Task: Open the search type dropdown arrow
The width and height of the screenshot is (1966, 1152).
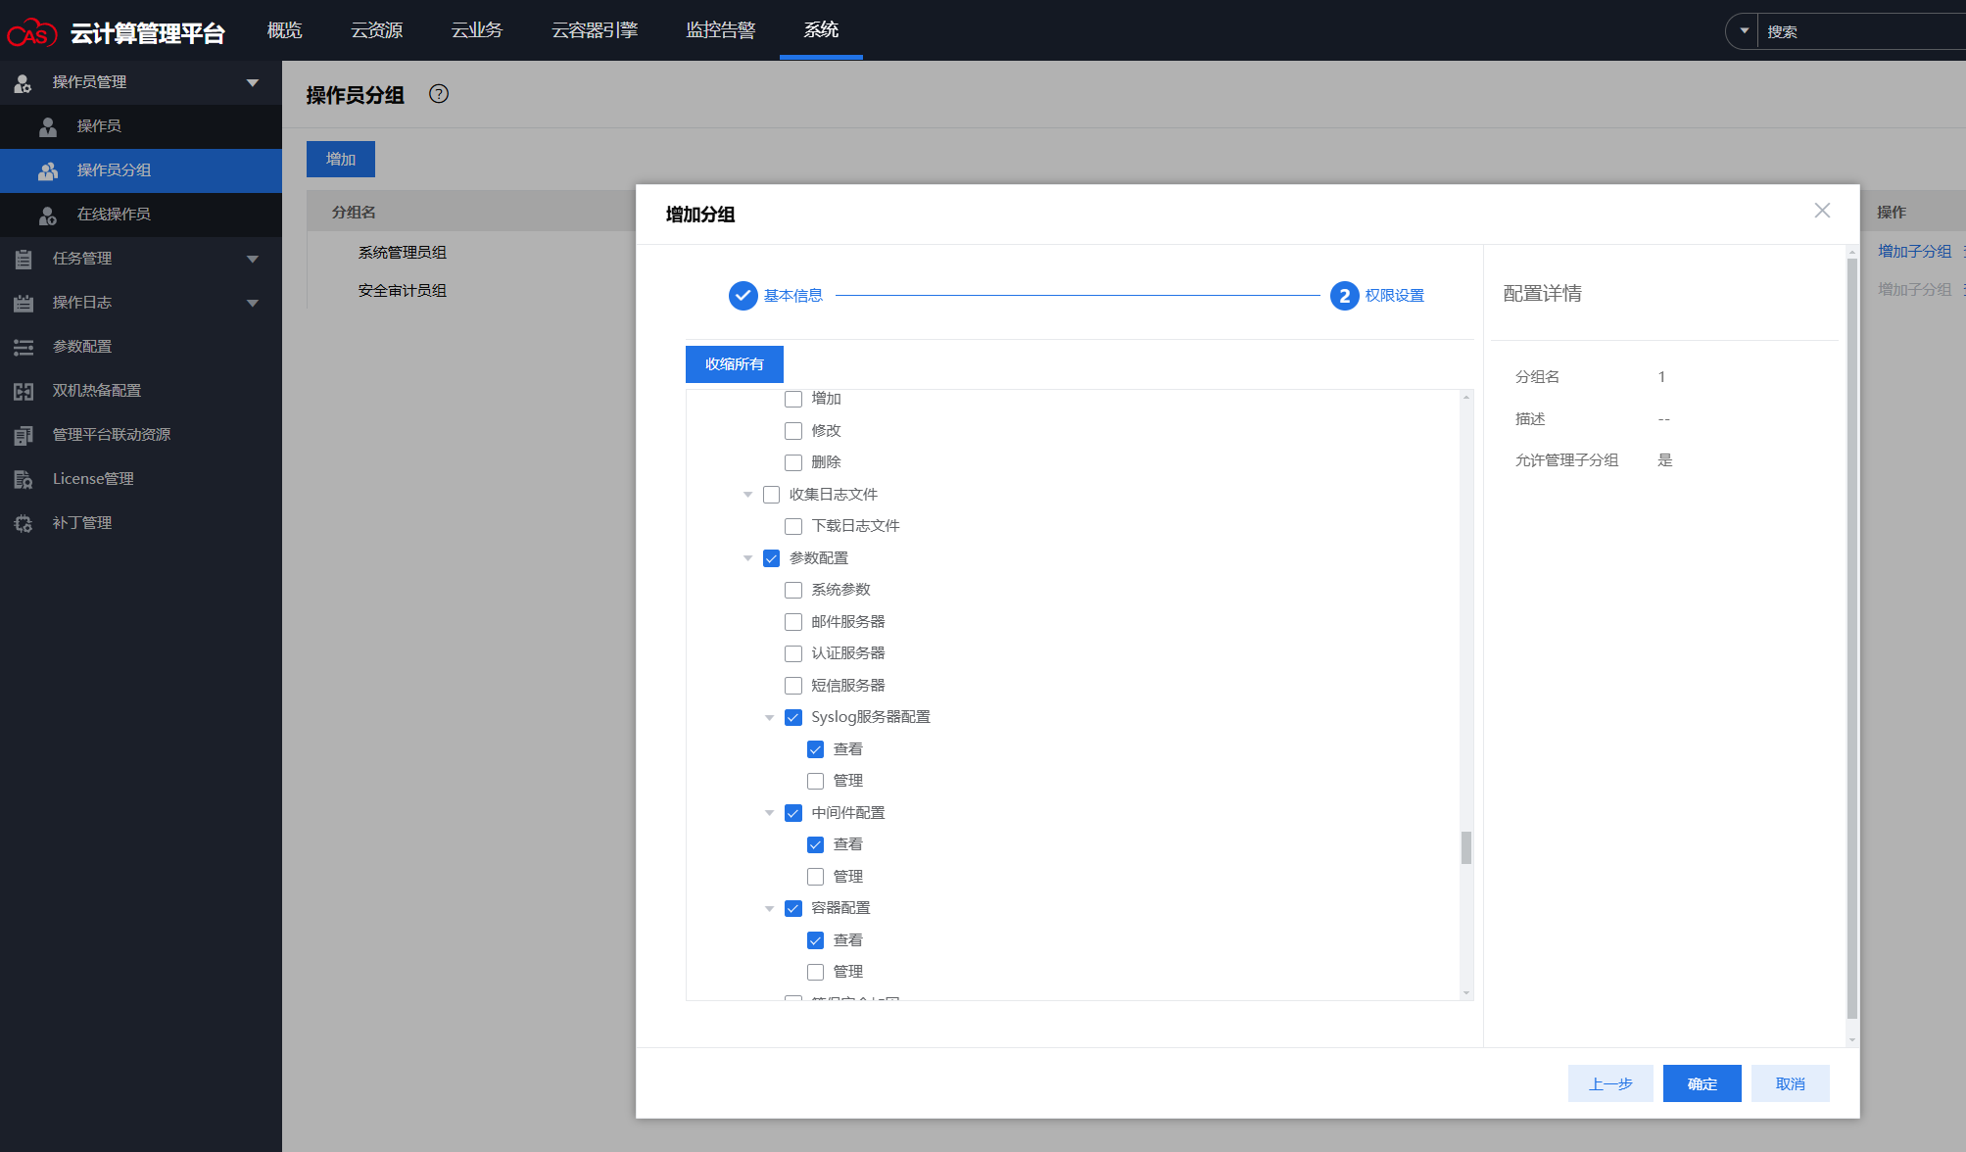Action: click(1744, 31)
